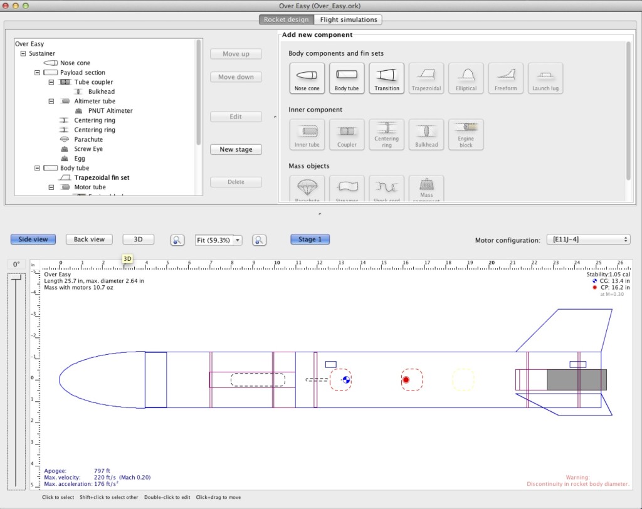Viewport: 642px width, 509px height.
Task: Select the Payload section tree item
Action: coord(82,73)
